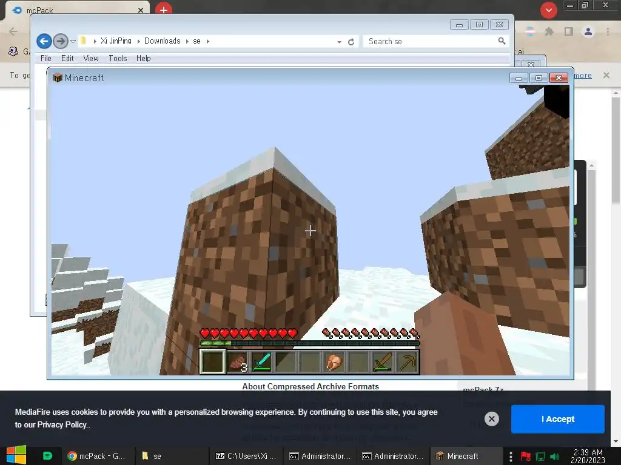621x465 pixels.
Task: Select the cooked chicken hotbar slot
Action: coord(334,362)
